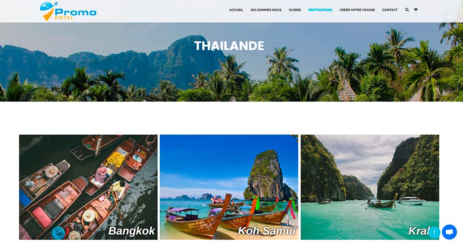Click the search magnifier icon
Viewport: 463px width, 245px height.
(407, 10)
